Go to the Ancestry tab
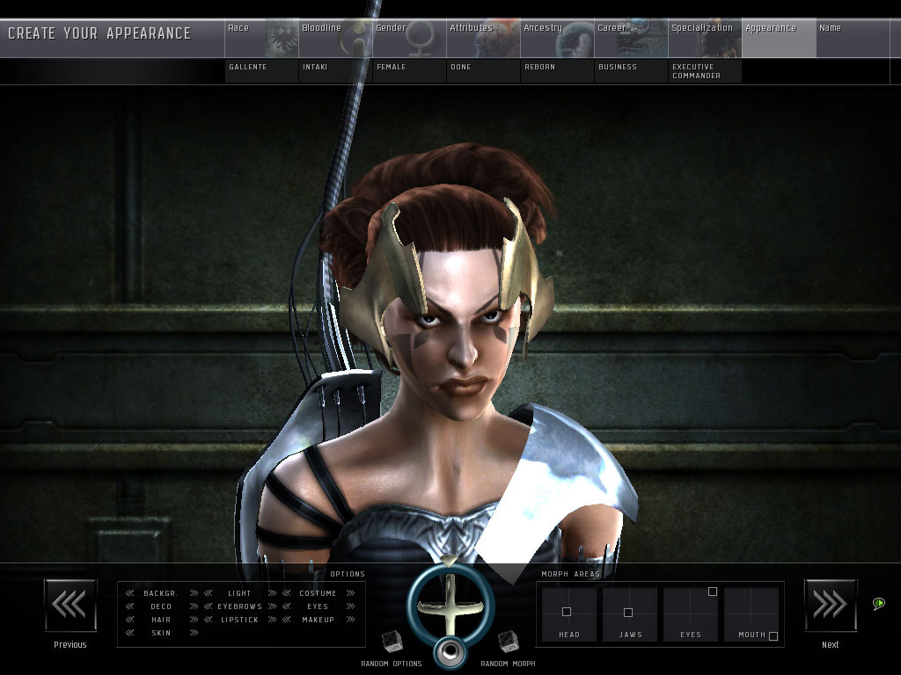901x675 pixels. [x=557, y=38]
